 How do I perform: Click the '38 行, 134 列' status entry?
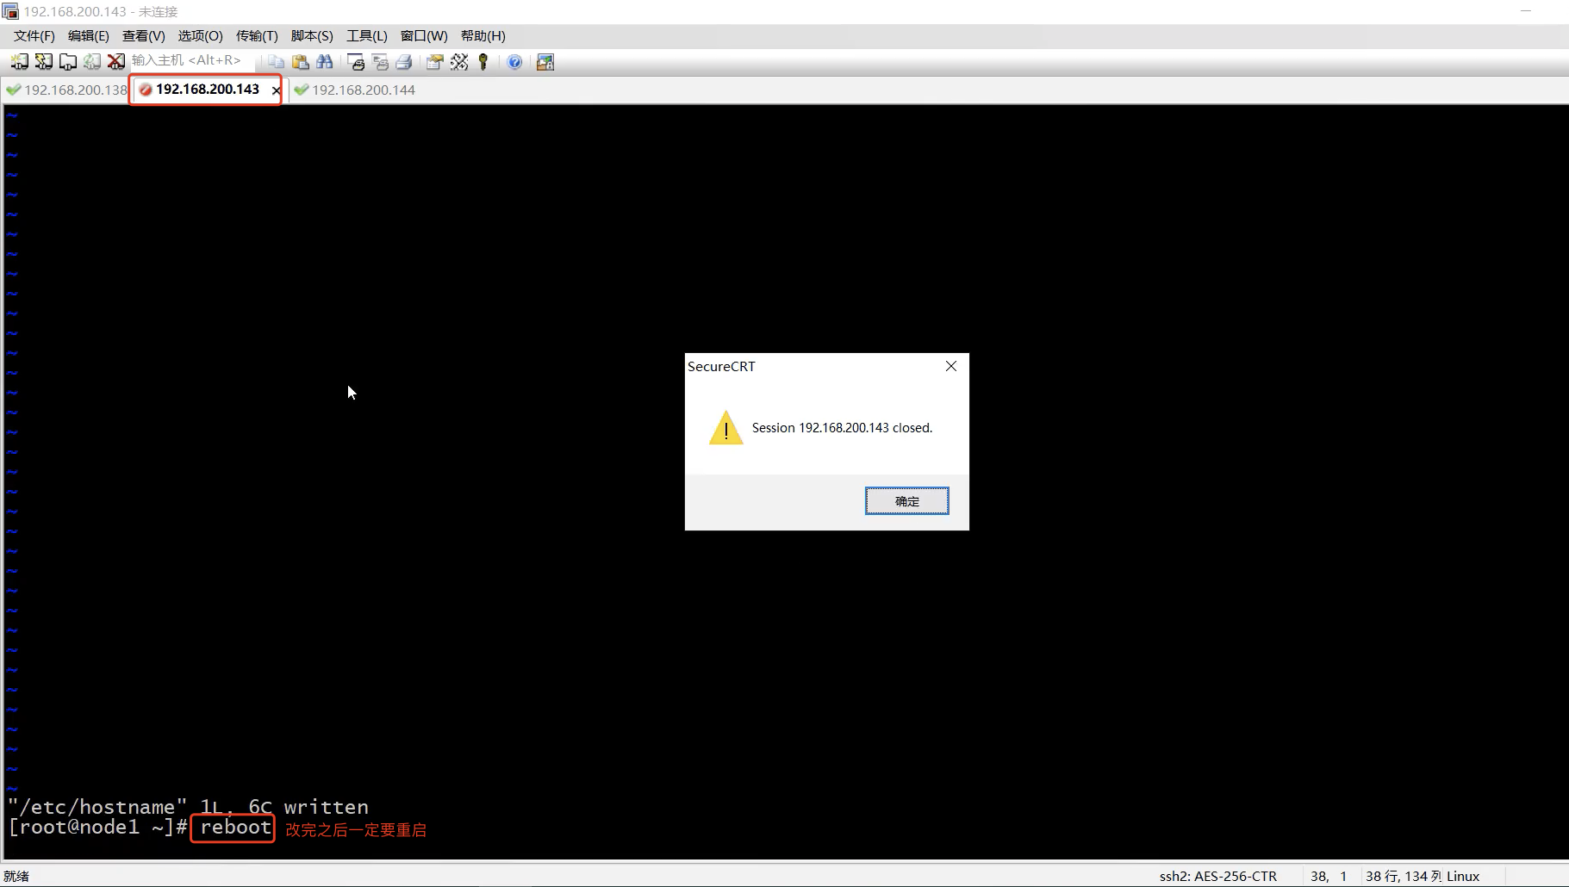[1404, 876]
